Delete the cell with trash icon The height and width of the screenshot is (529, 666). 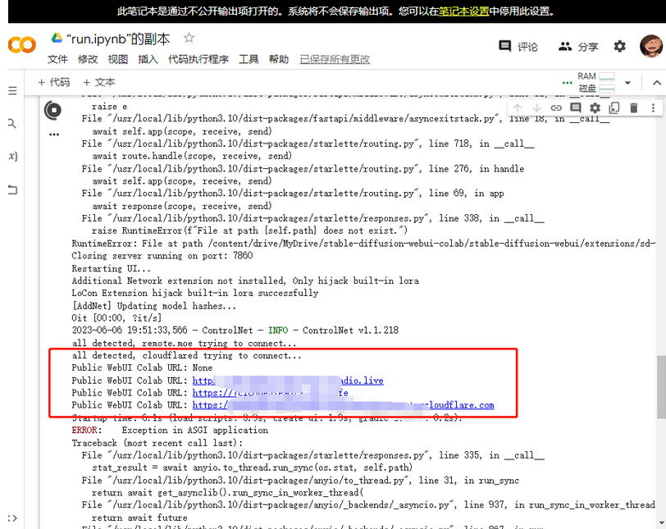tap(634, 107)
